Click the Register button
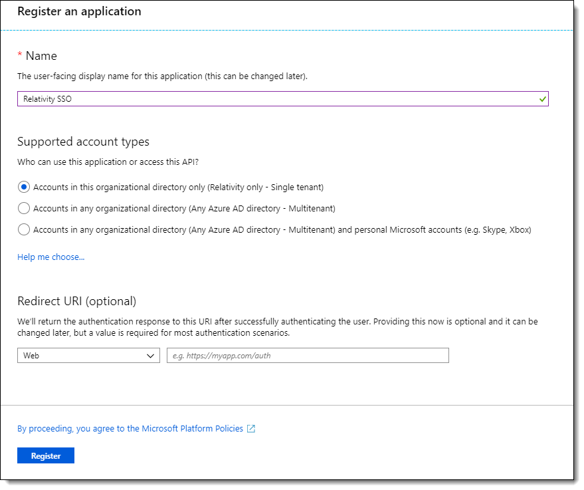Viewport: 584px width, 490px height. pyautogui.click(x=46, y=455)
